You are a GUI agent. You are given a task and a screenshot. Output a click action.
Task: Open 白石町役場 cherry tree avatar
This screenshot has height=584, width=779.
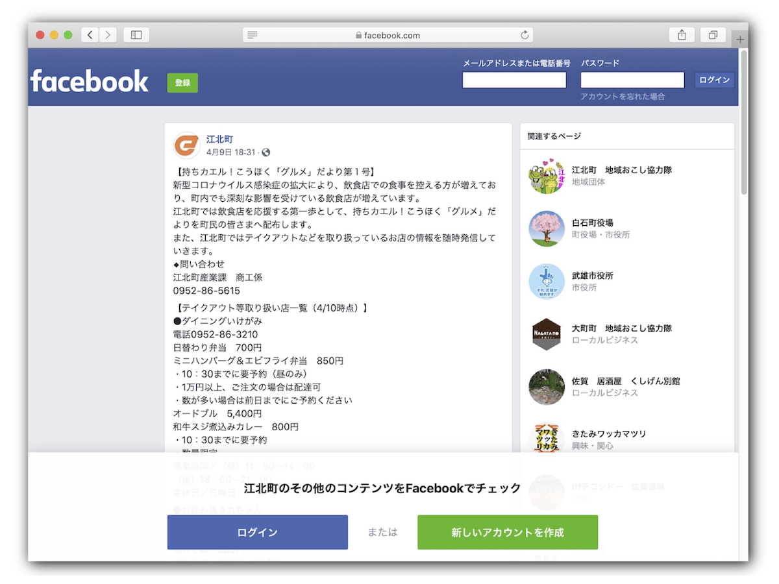tap(547, 228)
